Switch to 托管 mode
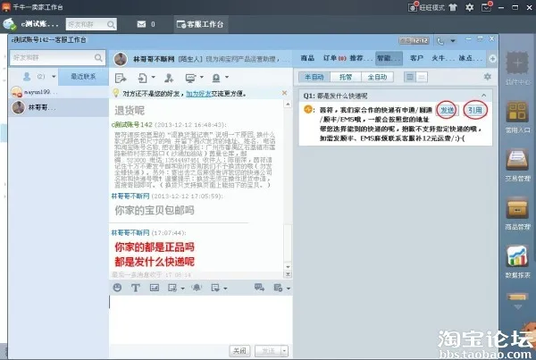 (x=346, y=77)
